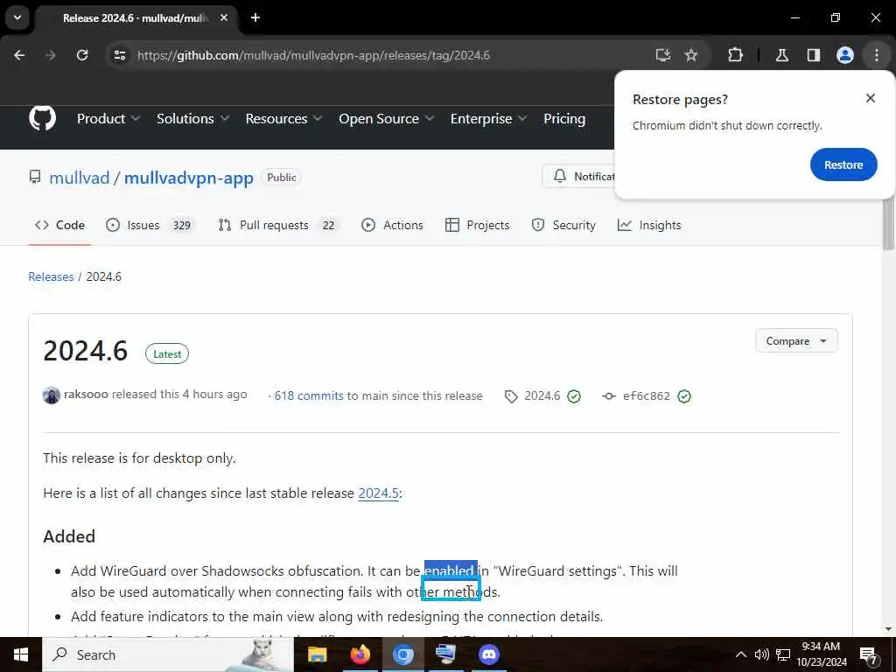Open the Chrome Labs flask icon
Image resolution: width=896 pixels, height=672 pixels.
click(782, 55)
